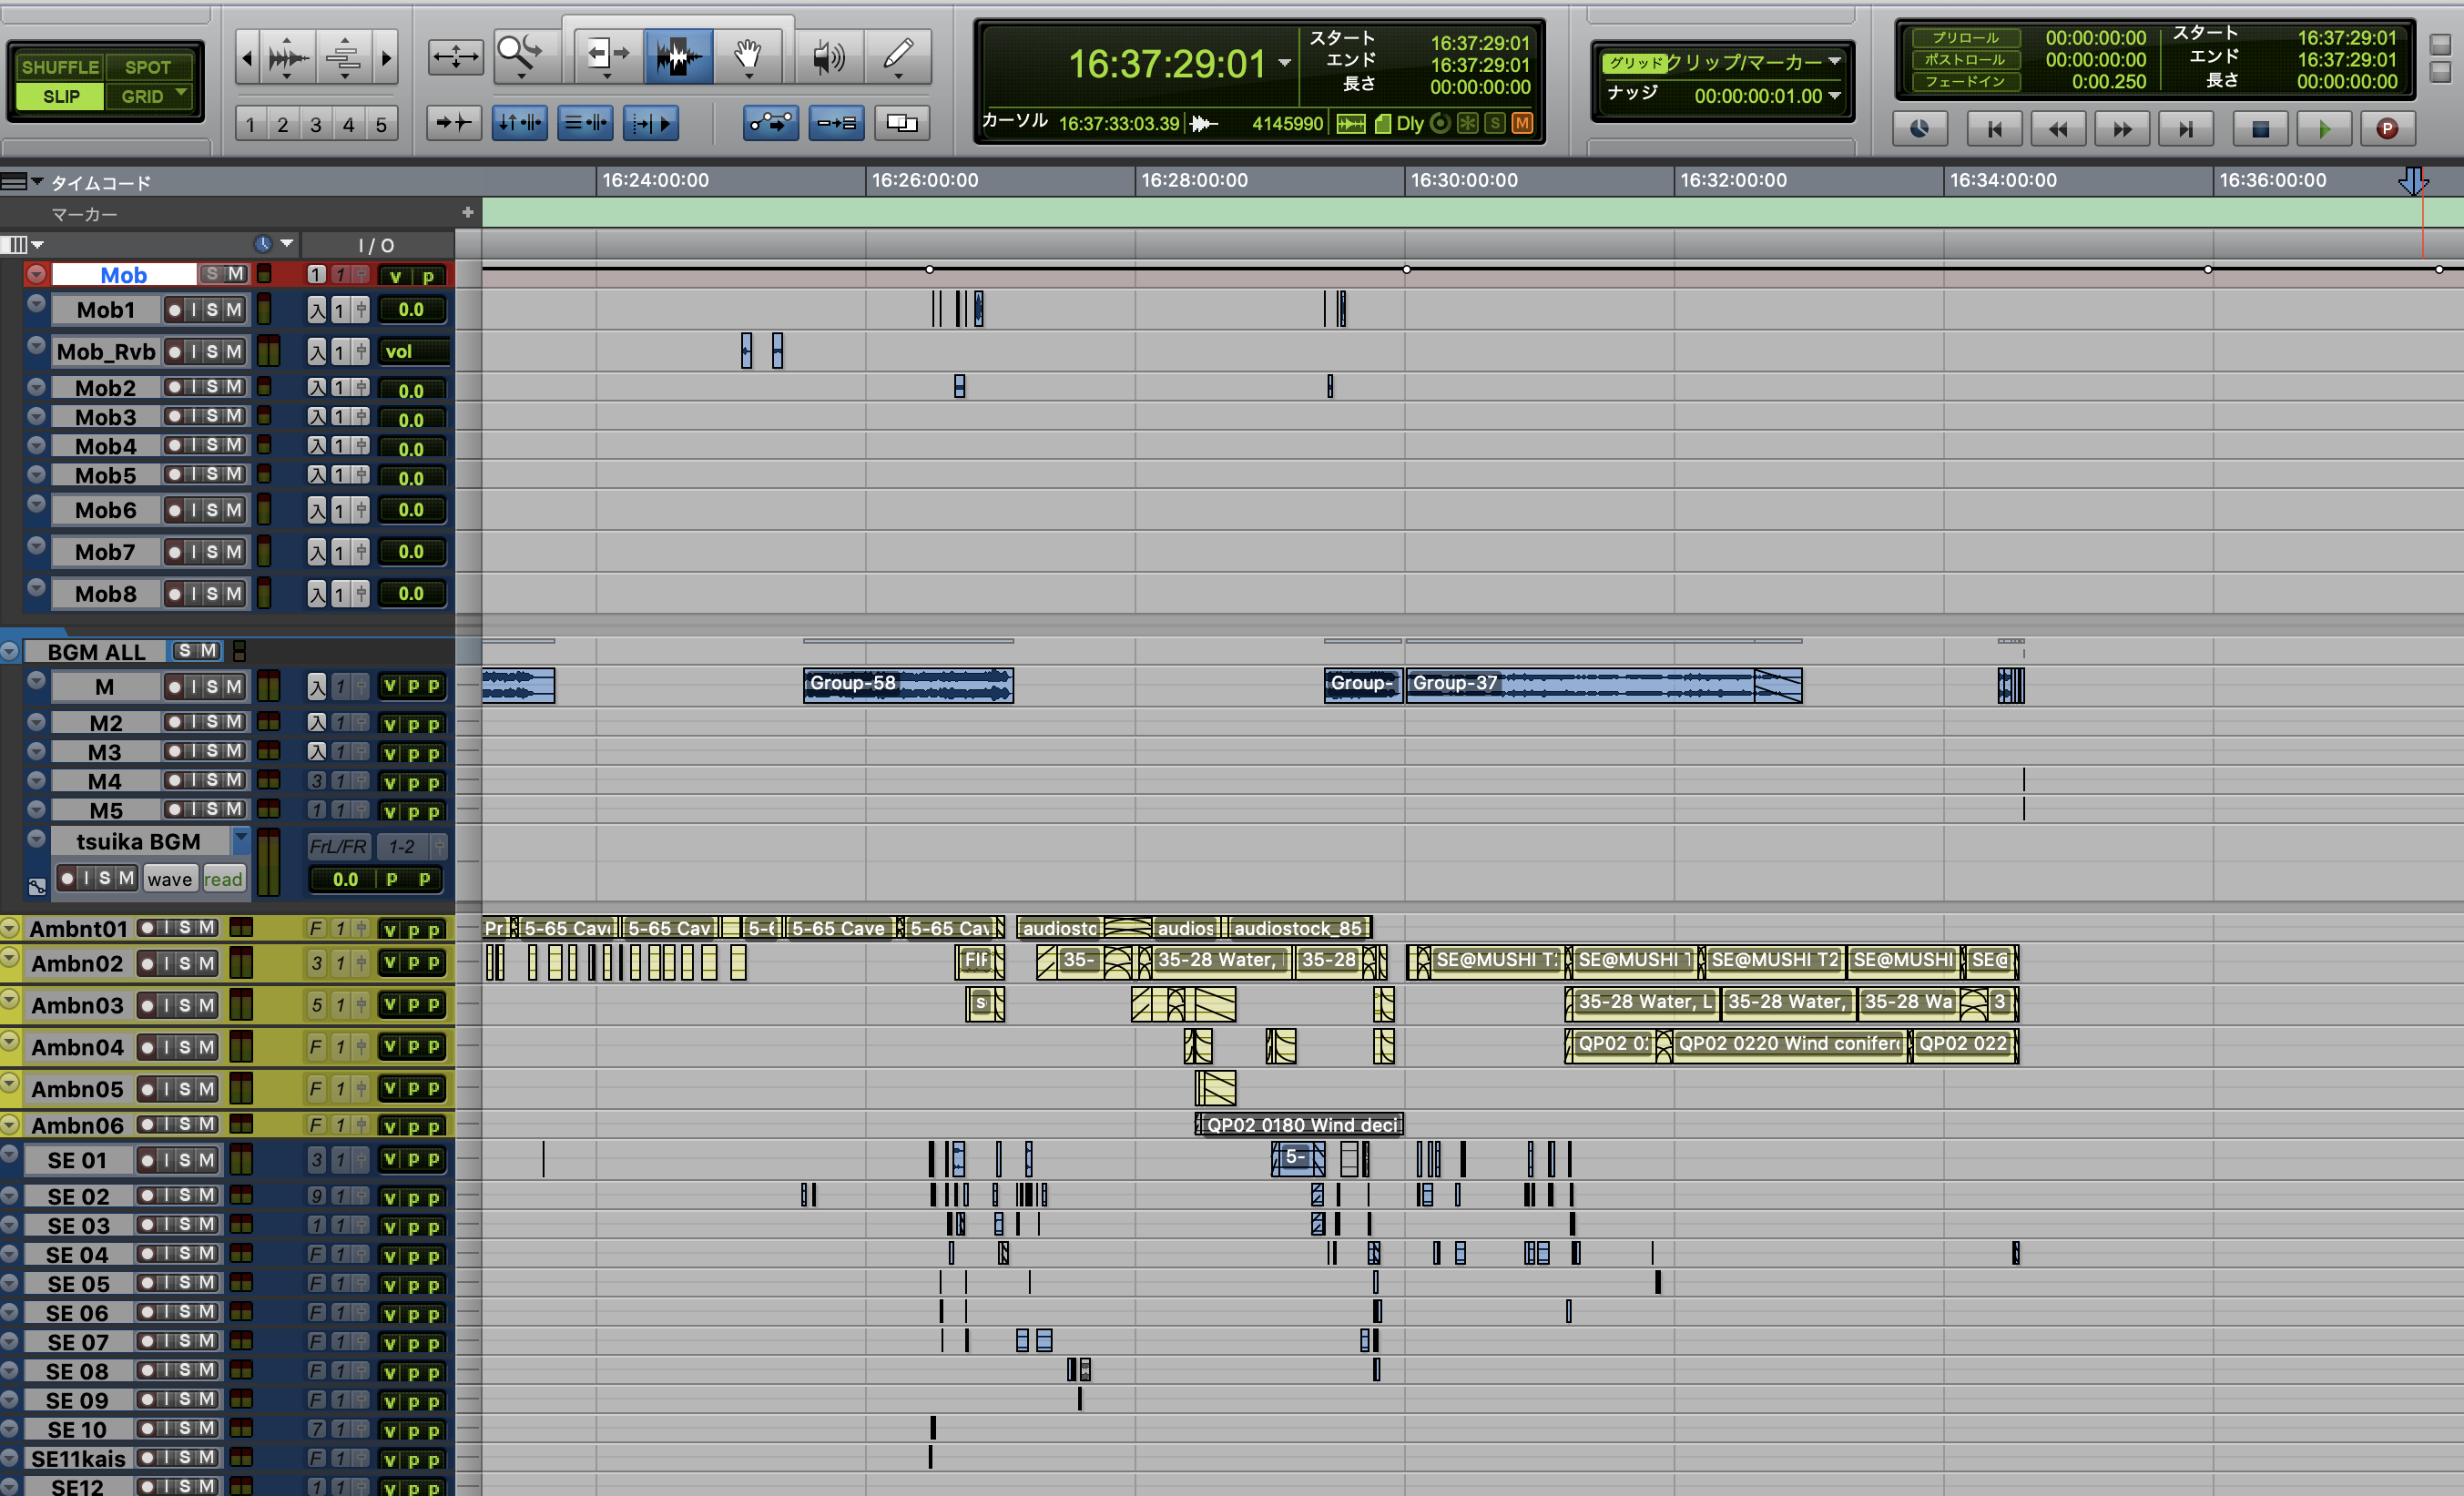
Task: Click read automation mode on tsuika BGM
Action: [x=223, y=879]
